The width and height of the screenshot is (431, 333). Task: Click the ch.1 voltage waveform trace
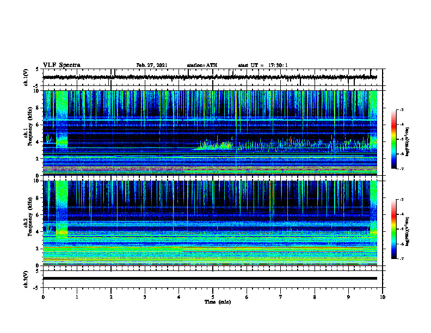[210, 77]
